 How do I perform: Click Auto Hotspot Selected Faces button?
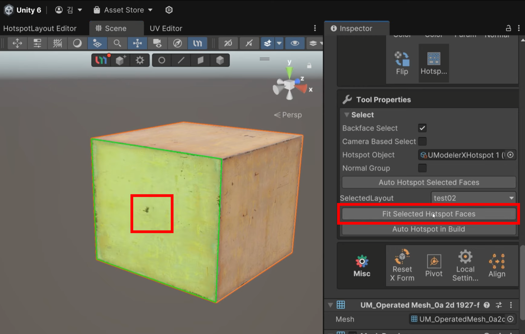429,182
